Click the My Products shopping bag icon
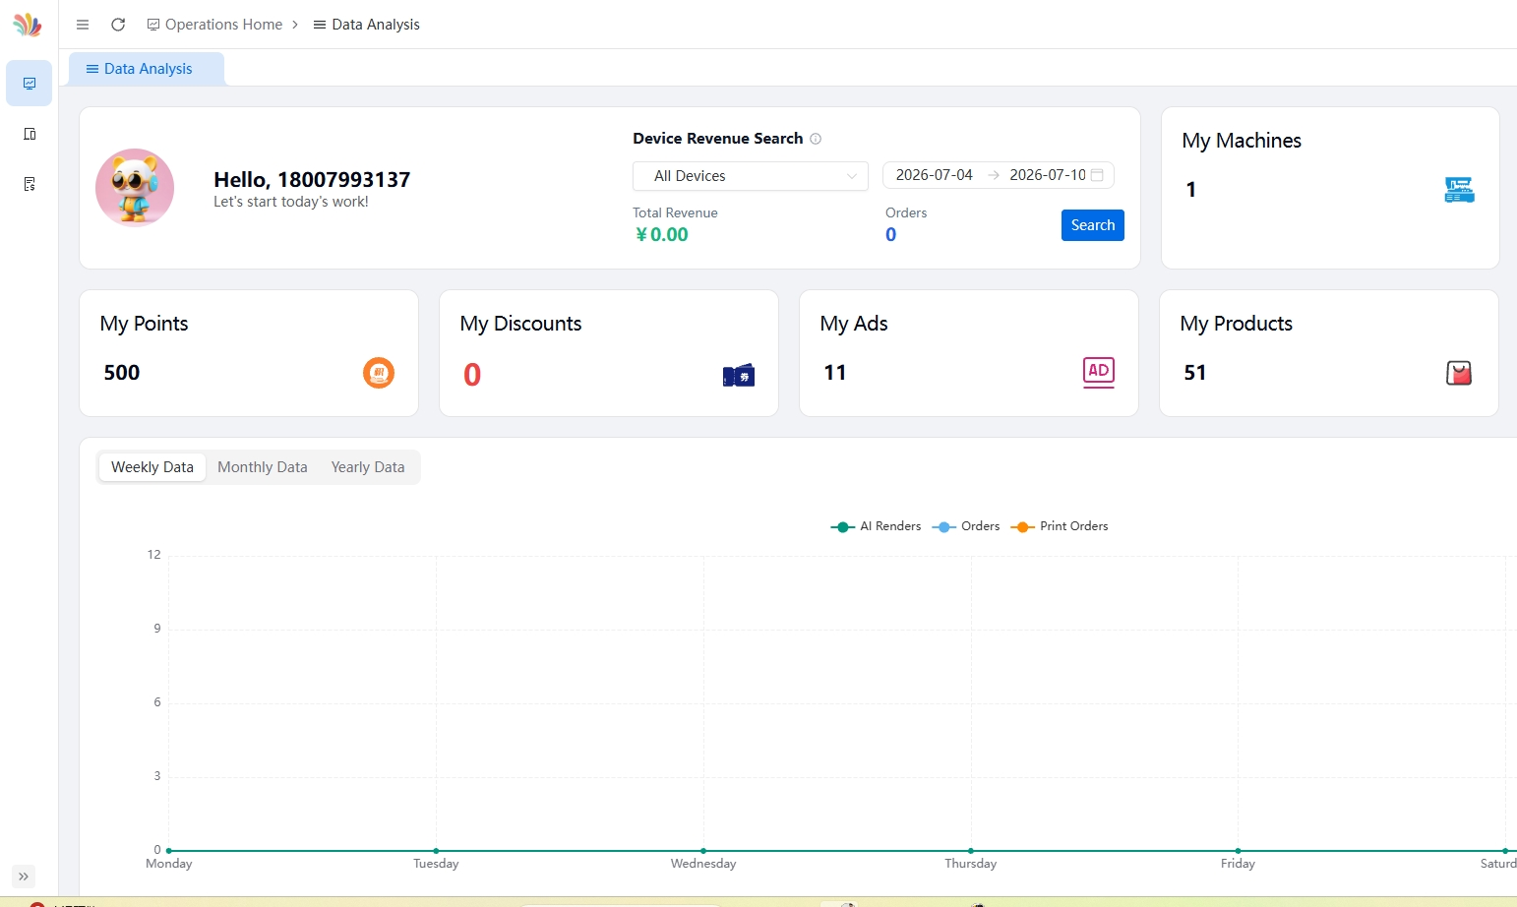1517x907 pixels. coord(1459,373)
